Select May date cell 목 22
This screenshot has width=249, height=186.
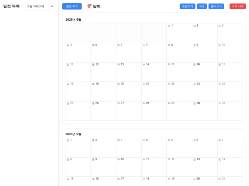[179, 91]
